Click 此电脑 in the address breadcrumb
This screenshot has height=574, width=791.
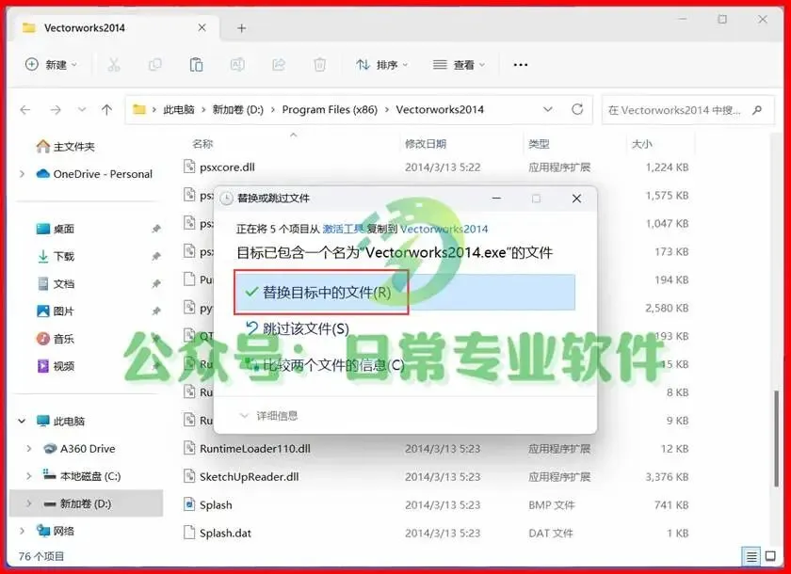[x=179, y=109]
